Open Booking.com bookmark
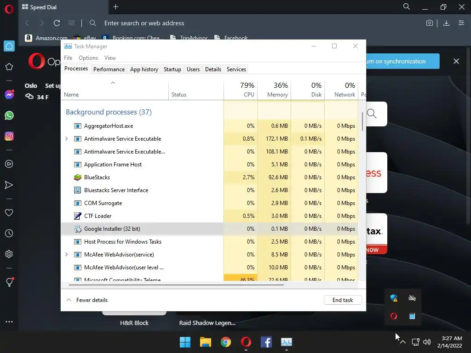This screenshot has height=353, width=471. click(133, 38)
